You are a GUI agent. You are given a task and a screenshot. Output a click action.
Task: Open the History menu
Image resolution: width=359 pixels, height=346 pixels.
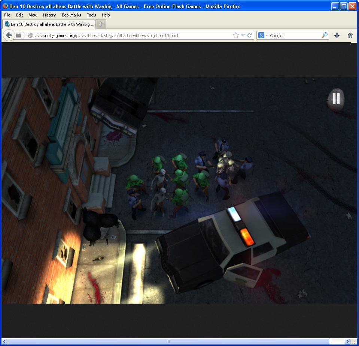click(49, 15)
